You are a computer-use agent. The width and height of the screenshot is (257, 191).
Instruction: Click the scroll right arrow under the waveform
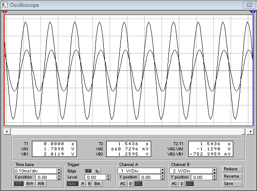point(251,131)
